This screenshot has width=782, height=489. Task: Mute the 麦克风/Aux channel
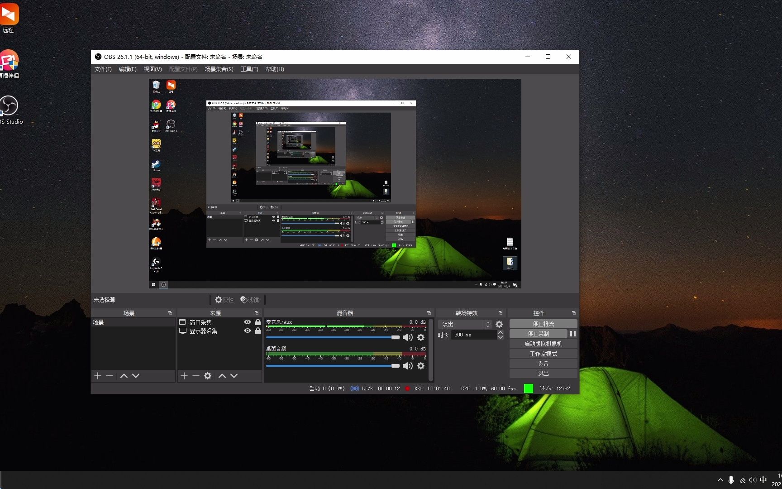(x=408, y=337)
